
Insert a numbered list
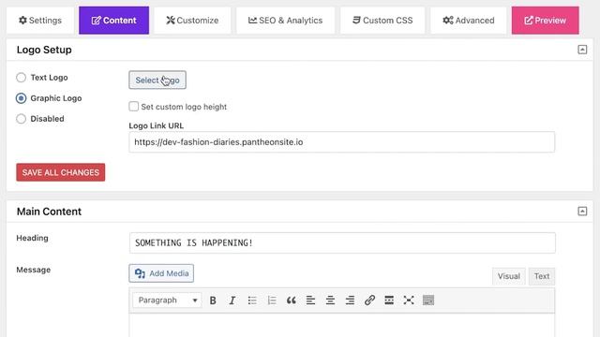(272, 300)
